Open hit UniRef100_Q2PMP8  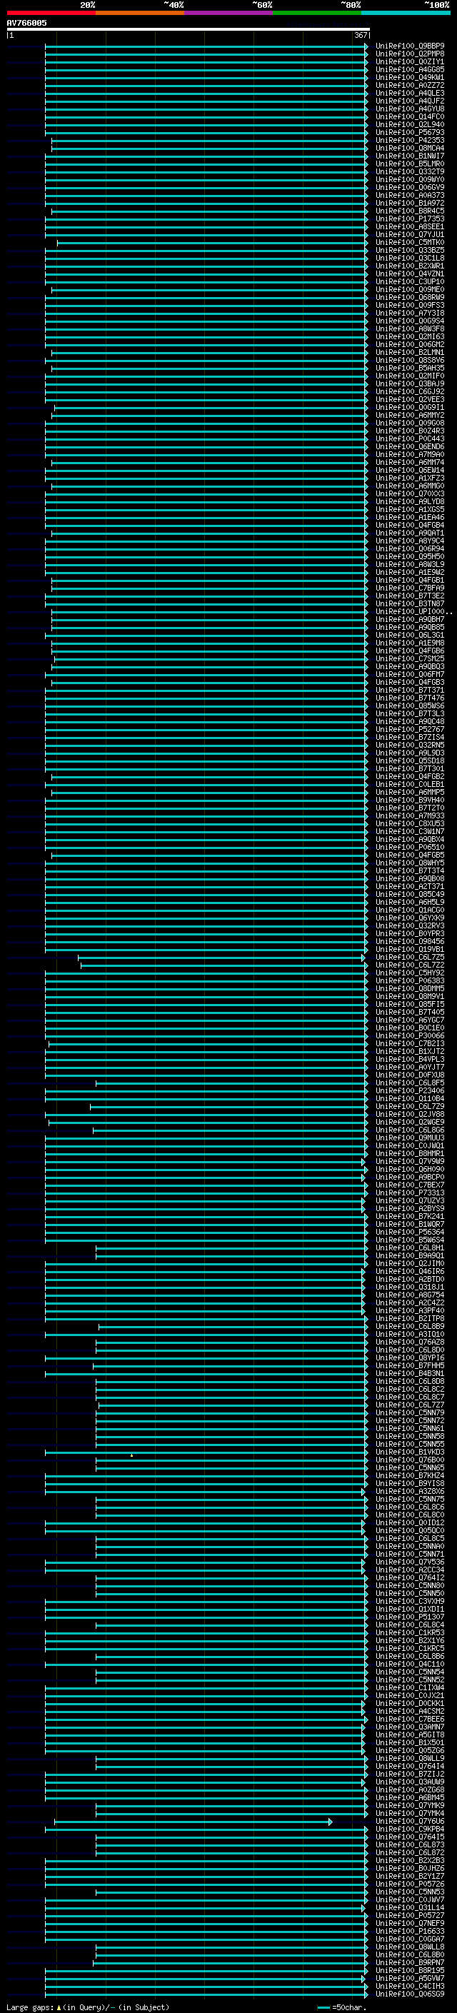pyautogui.click(x=410, y=54)
